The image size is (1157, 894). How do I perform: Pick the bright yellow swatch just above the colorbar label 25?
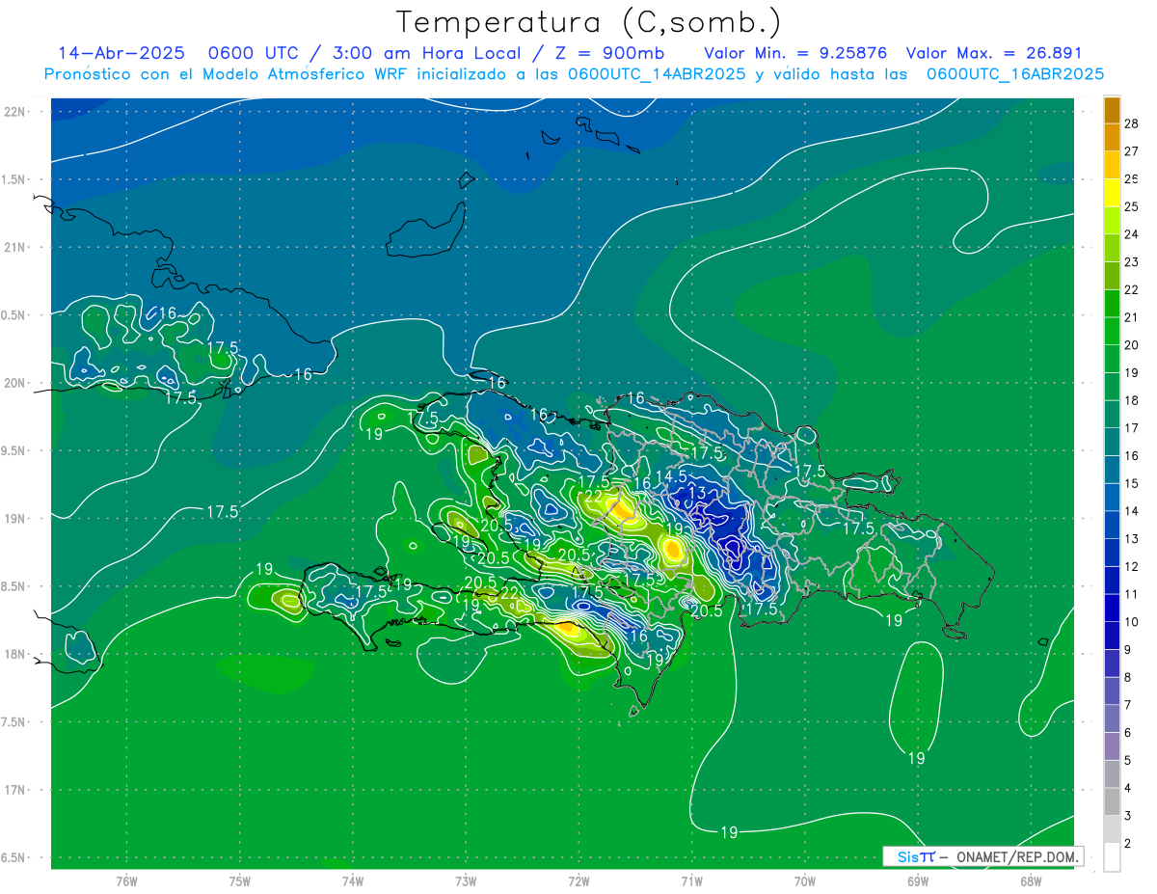[1112, 193]
